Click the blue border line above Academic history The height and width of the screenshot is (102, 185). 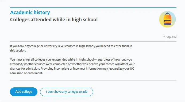93,8
